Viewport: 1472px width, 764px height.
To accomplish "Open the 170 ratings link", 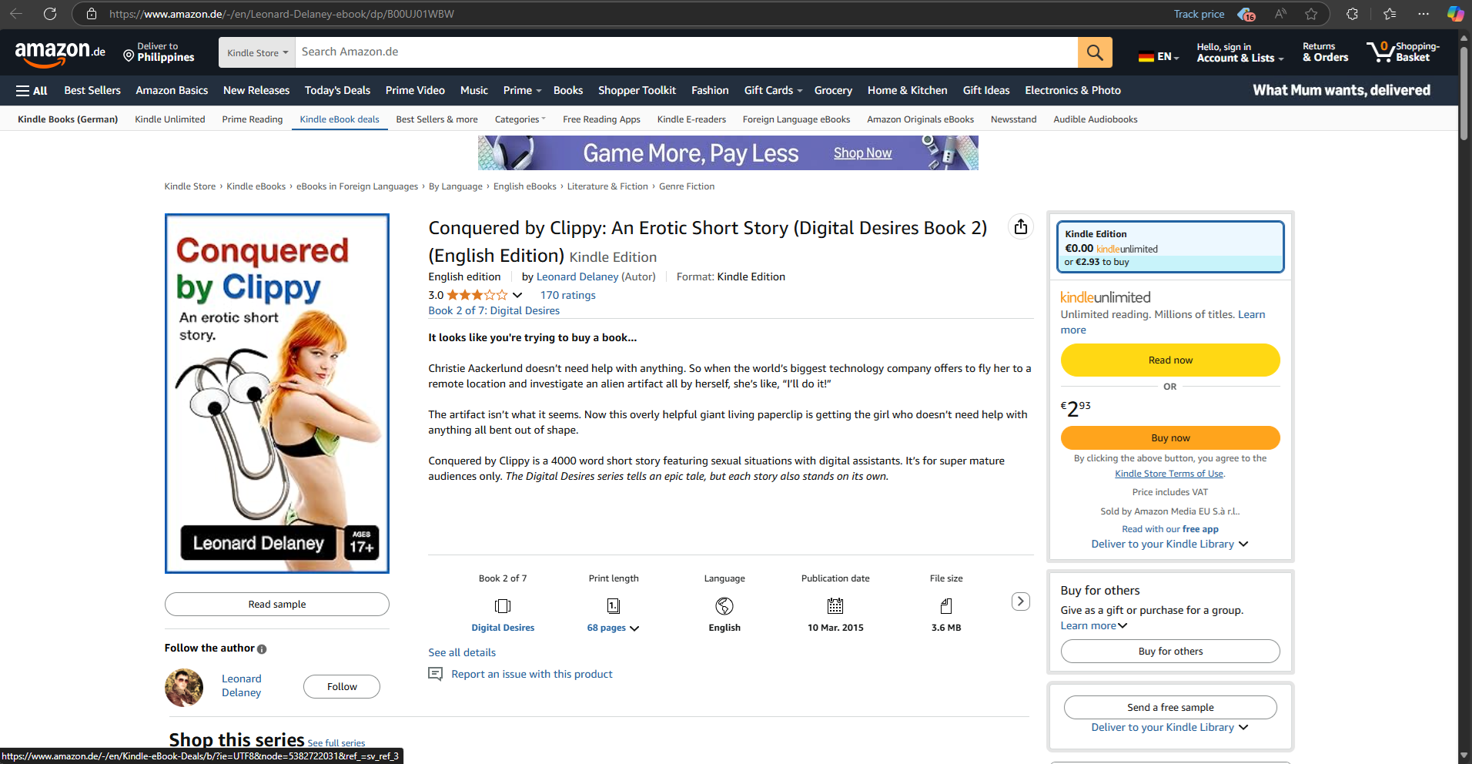I will tap(568, 295).
